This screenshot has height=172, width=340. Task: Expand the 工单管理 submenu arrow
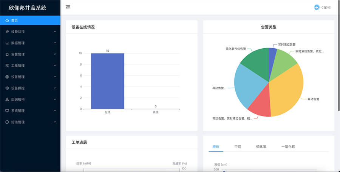click(x=55, y=66)
